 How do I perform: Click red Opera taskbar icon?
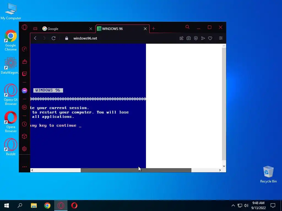click(74, 206)
